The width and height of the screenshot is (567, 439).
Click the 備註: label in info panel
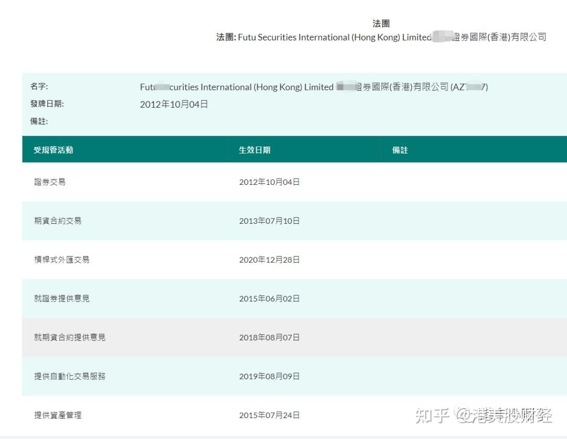[39, 121]
